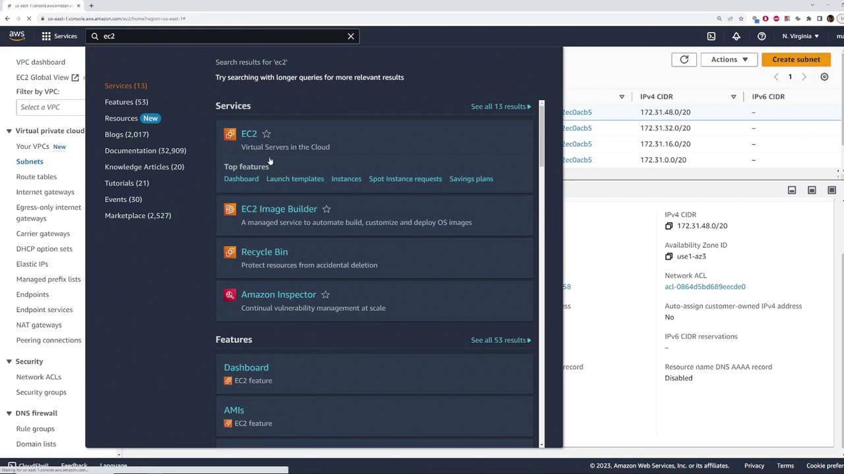
Task: See all 13 service results
Action: point(501,107)
